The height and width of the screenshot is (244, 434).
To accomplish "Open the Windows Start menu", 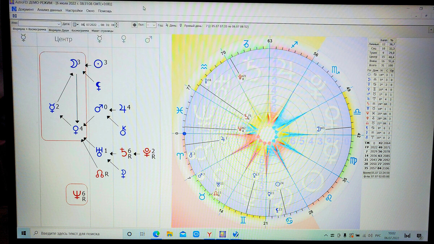I will pyautogui.click(x=24, y=234).
